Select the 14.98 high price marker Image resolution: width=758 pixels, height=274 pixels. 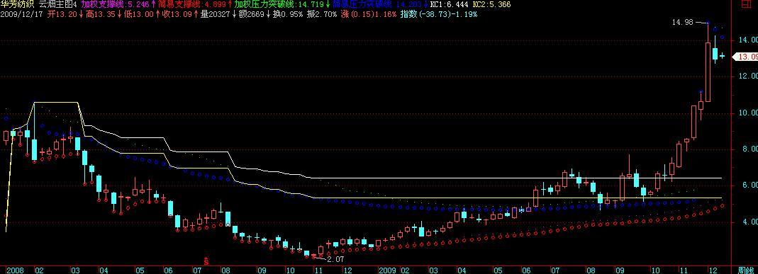pyautogui.click(x=682, y=22)
